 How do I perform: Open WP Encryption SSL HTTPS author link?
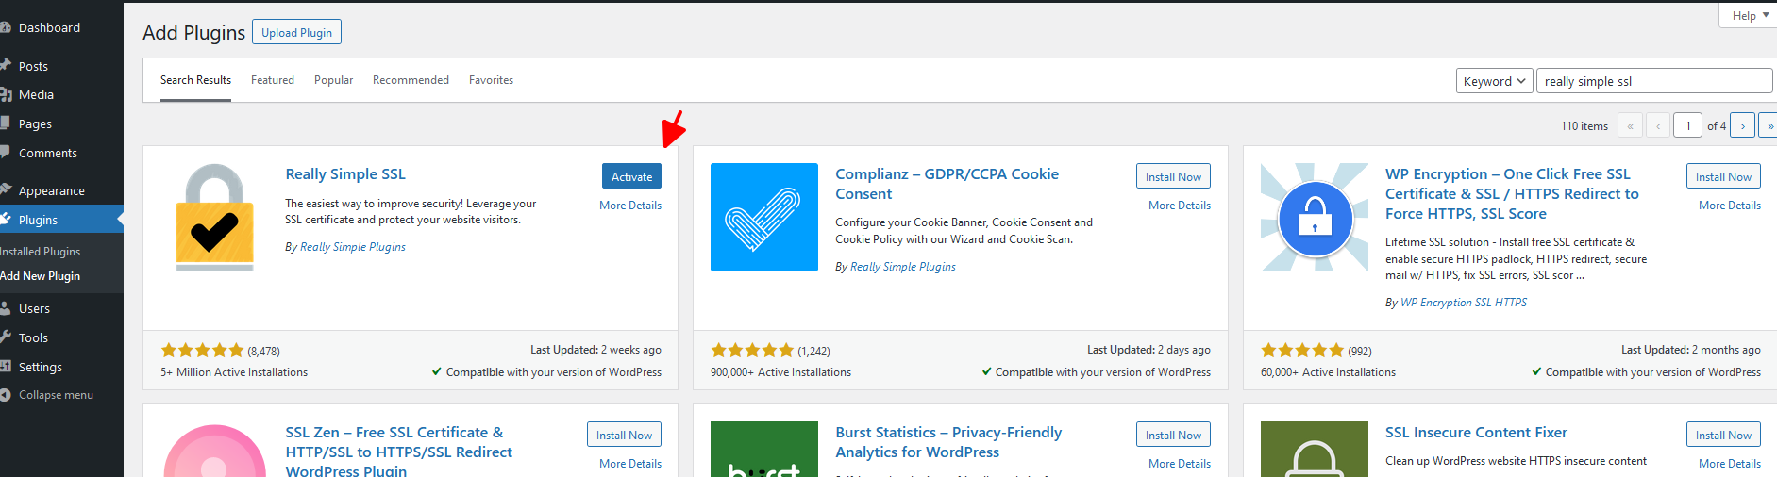1464,303
